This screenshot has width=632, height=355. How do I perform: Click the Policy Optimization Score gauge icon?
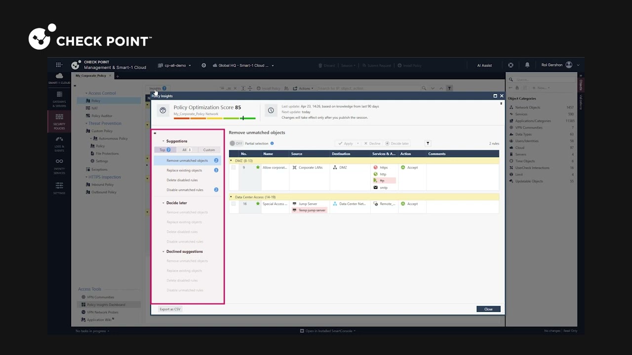(163, 110)
